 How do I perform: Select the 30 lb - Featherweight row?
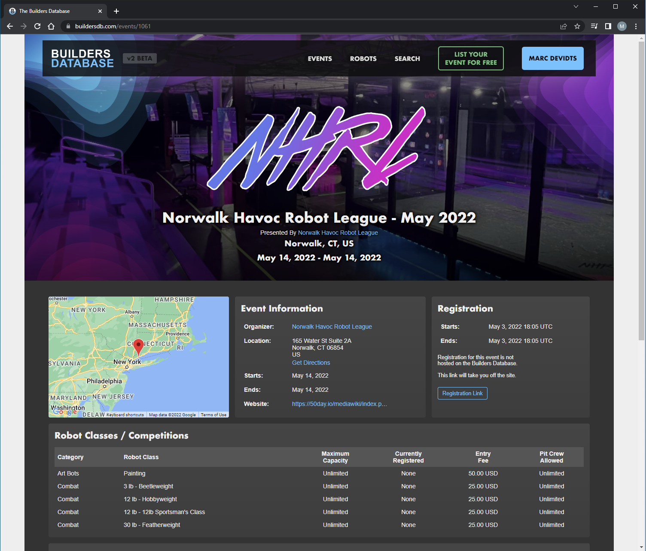[319, 525]
